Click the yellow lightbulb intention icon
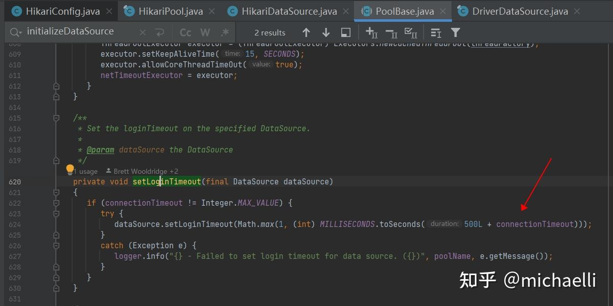This screenshot has width=613, height=306. coord(70,169)
